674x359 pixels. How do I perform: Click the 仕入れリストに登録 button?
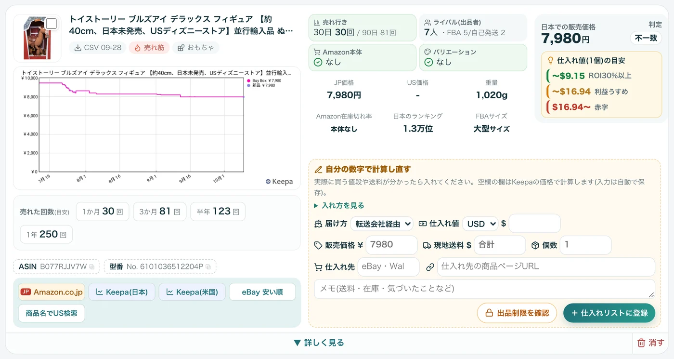(609, 313)
